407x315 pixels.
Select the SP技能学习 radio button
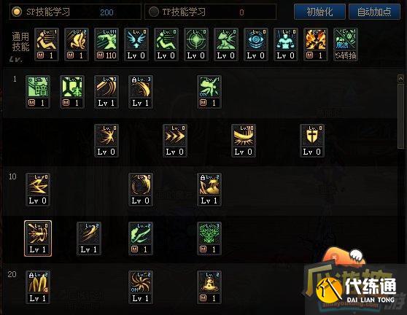pyautogui.click(x=17, y=12)
